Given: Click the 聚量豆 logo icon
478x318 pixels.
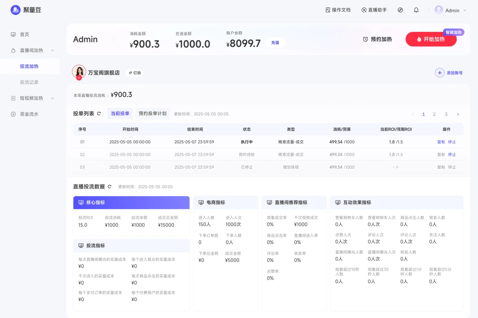Looking at the screenshot, I should [x=15, y=10].
